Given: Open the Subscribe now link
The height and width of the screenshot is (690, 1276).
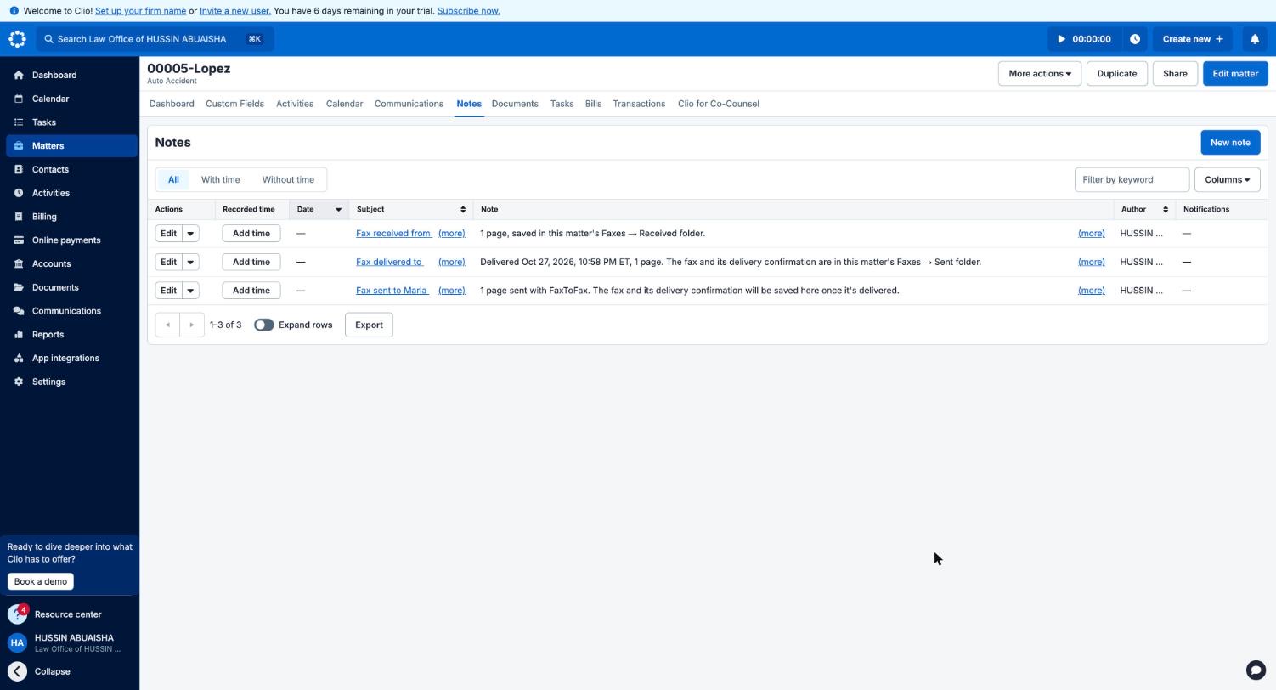Looking at the screenshot, I should click(468, 11).
